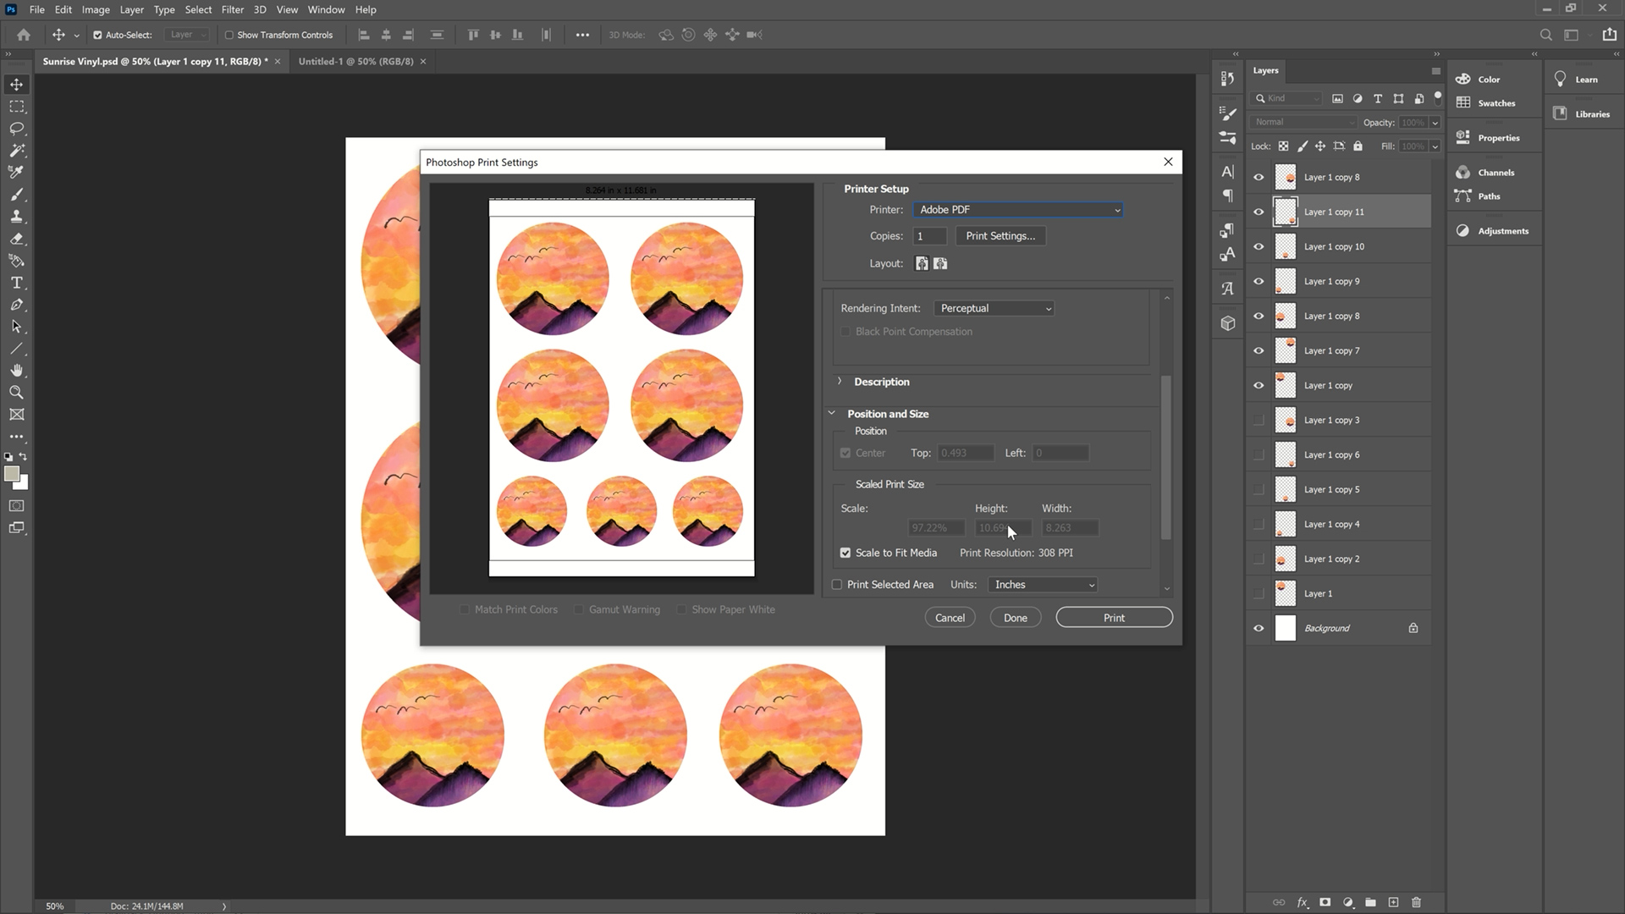Select the Zoom tool
This screenshot has width=1625, height=914.
pyautogui.click(x=17, y=392)
